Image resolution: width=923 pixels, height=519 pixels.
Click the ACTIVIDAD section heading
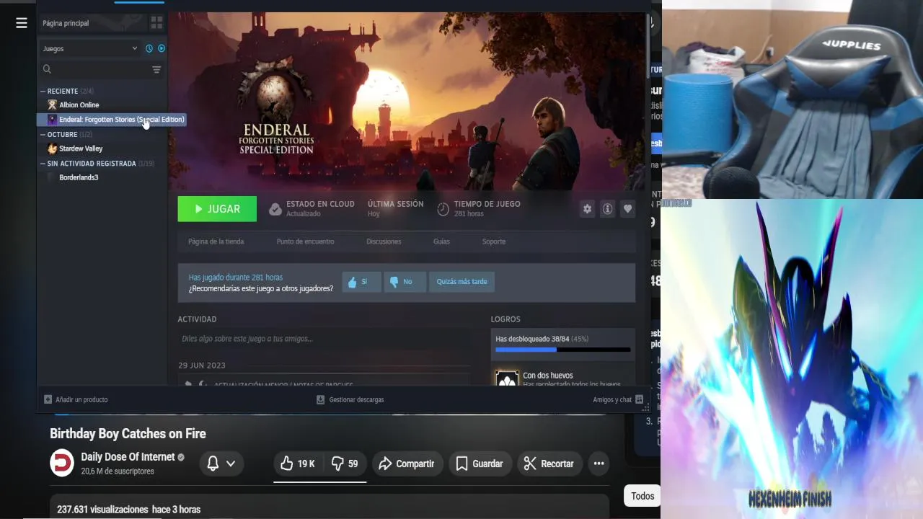(197, 319)
